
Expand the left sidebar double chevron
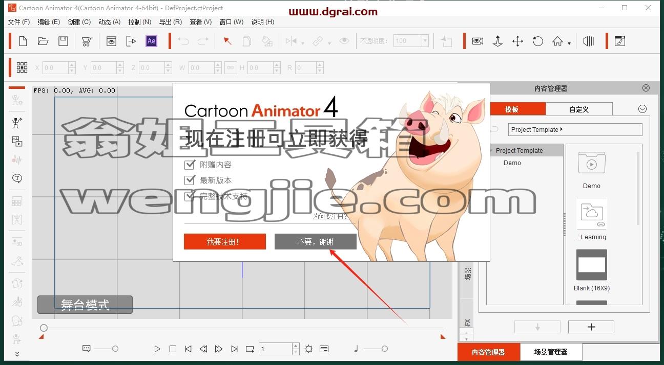pos(17,354)
